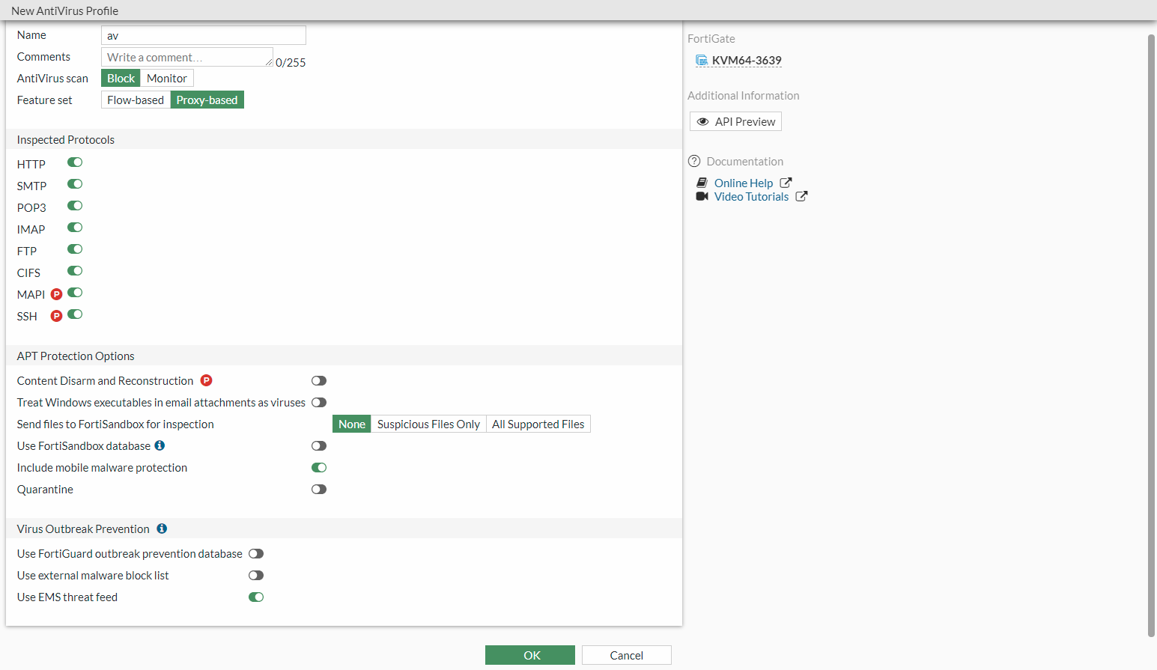Select Suspicious Files Only for FortiSandbox
This screenshot has width=1157, height=670.
point(428,424)
